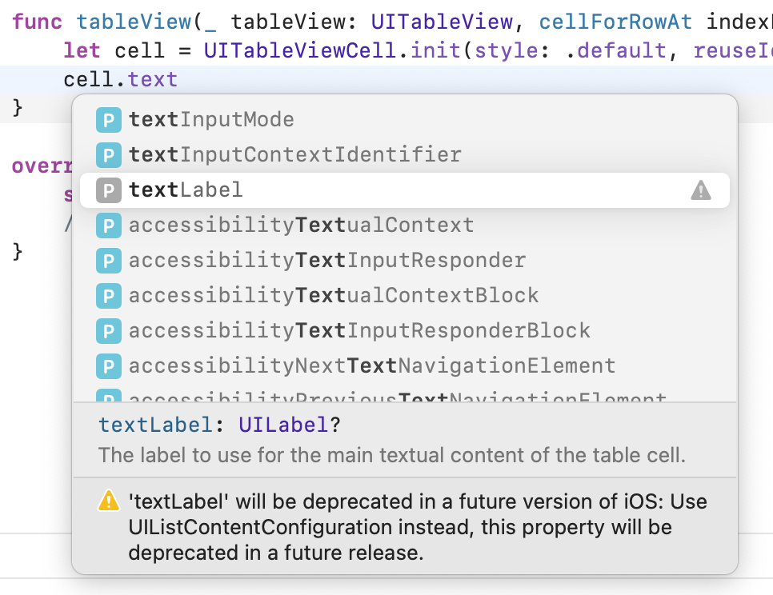Click the 'func' keyword in first line
The width and height of the screenshot is (773, 595).
[37, 22]
